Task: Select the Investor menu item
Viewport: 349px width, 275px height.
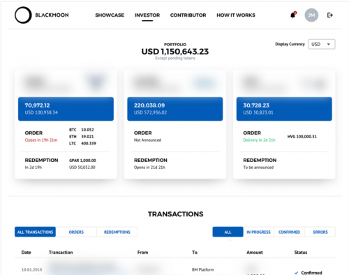Action: click(x=147, y=15)
